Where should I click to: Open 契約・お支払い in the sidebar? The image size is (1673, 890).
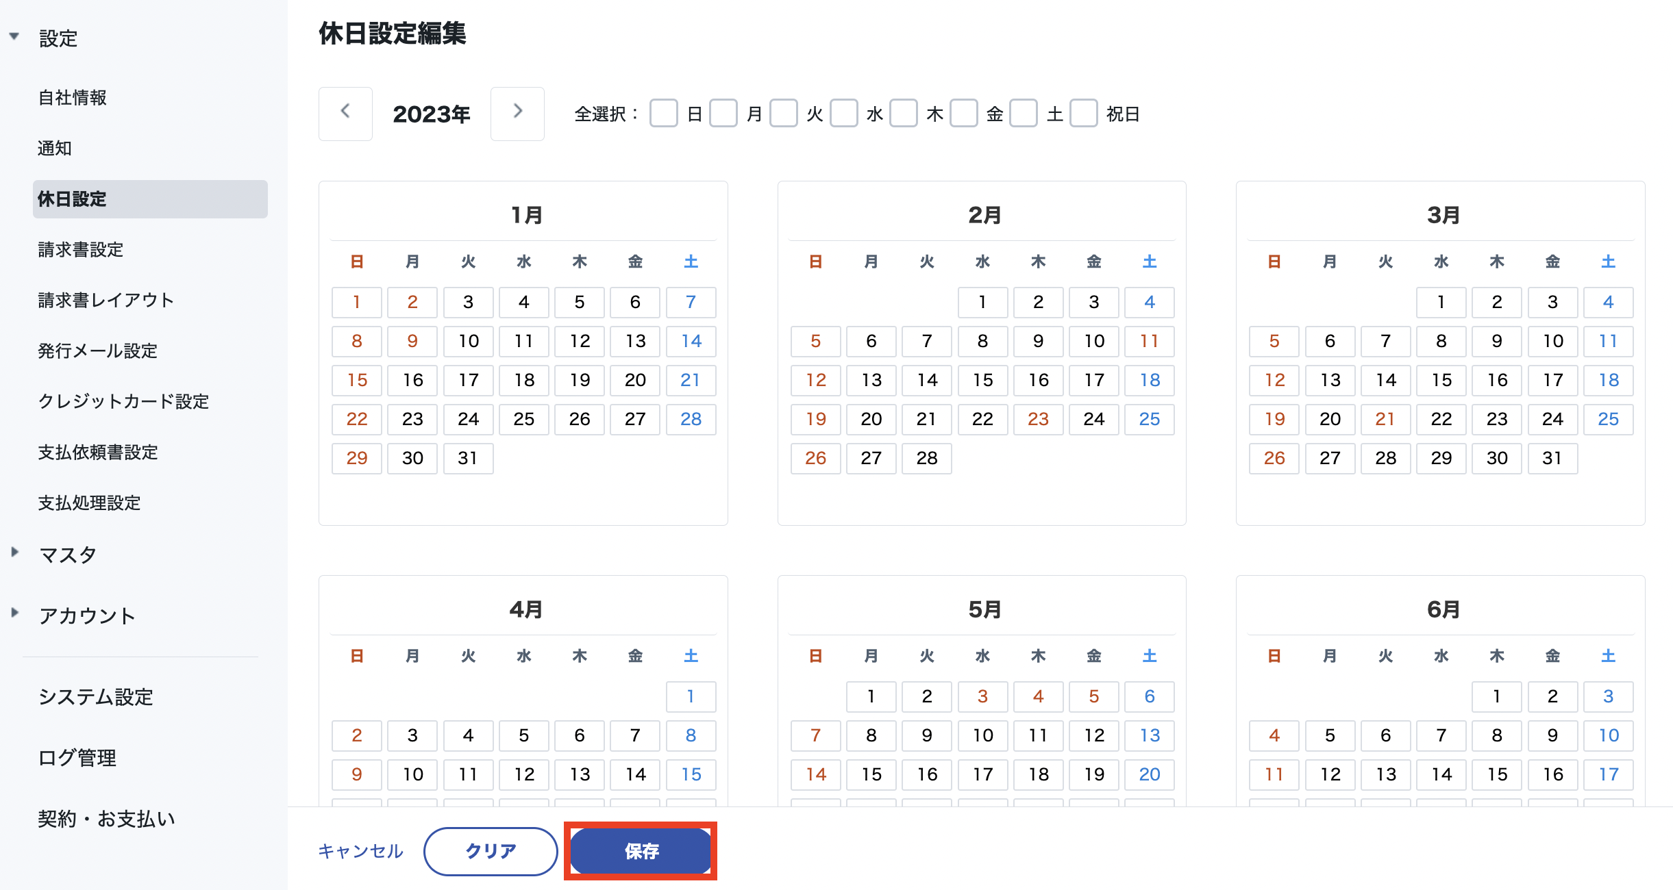coord(107,819)
